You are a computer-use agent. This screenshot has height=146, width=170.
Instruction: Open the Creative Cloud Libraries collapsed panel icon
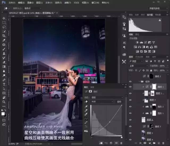tap(124, 54)
